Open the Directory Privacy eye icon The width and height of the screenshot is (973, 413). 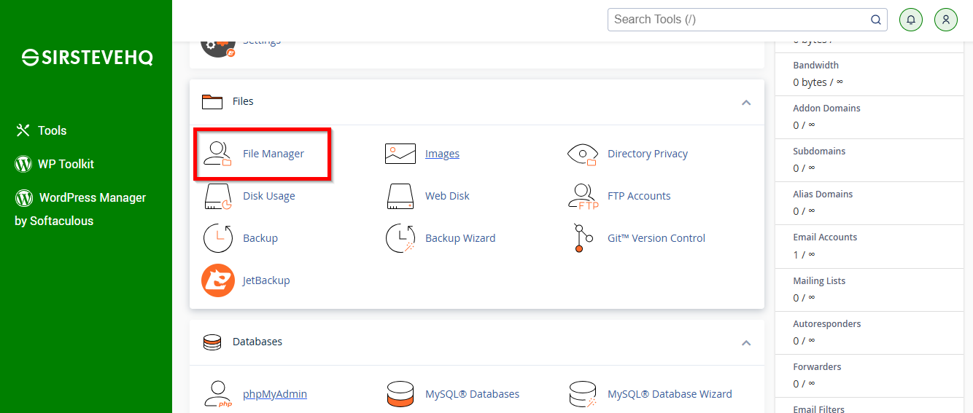coord(582,154)
